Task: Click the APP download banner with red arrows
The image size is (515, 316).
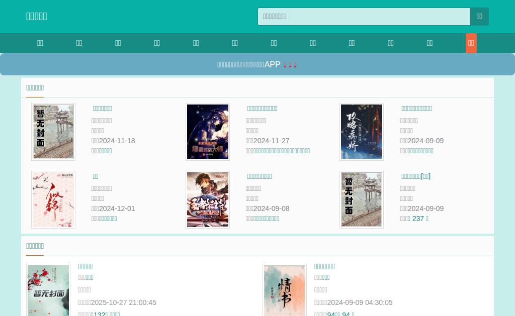Action: [x=257, y=64]
